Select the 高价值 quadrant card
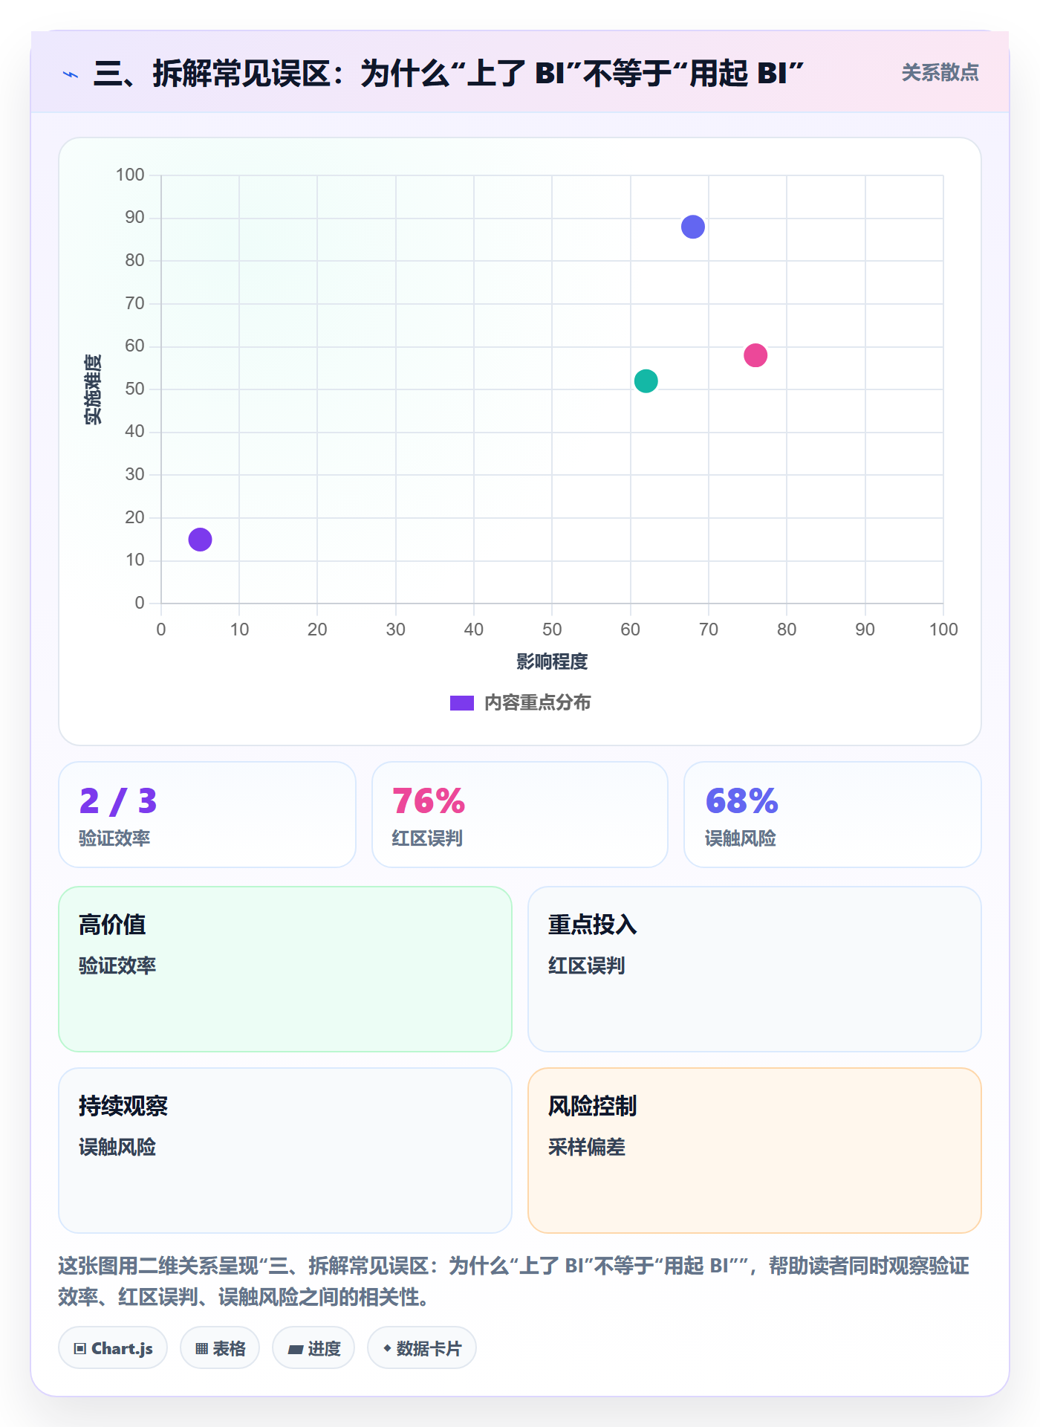Screen dimensions: 1040x1427 point(285,969)
